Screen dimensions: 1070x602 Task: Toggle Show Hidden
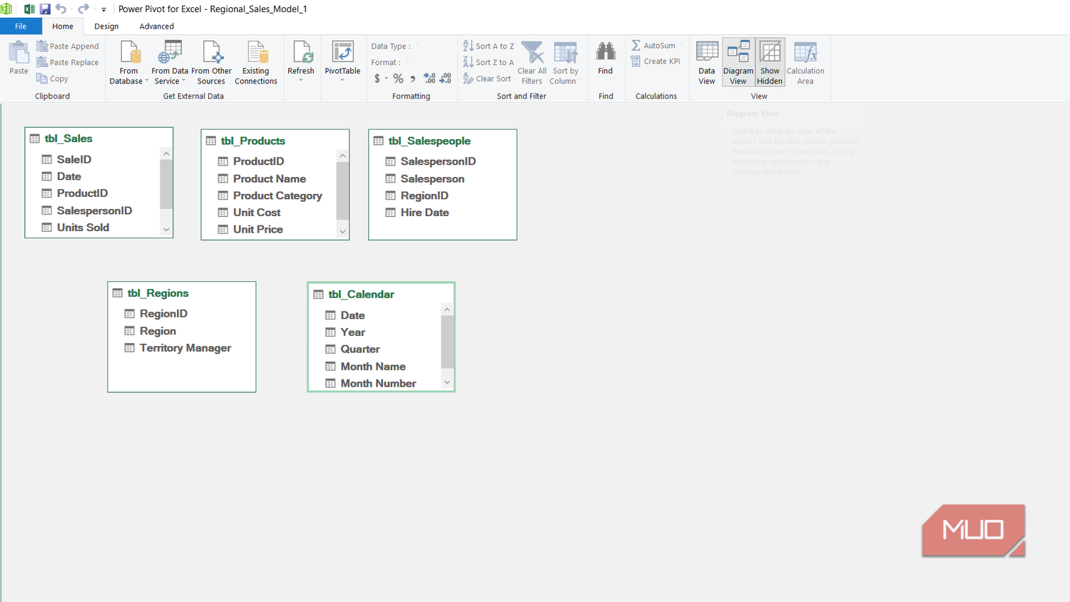(x=770, y=63)
